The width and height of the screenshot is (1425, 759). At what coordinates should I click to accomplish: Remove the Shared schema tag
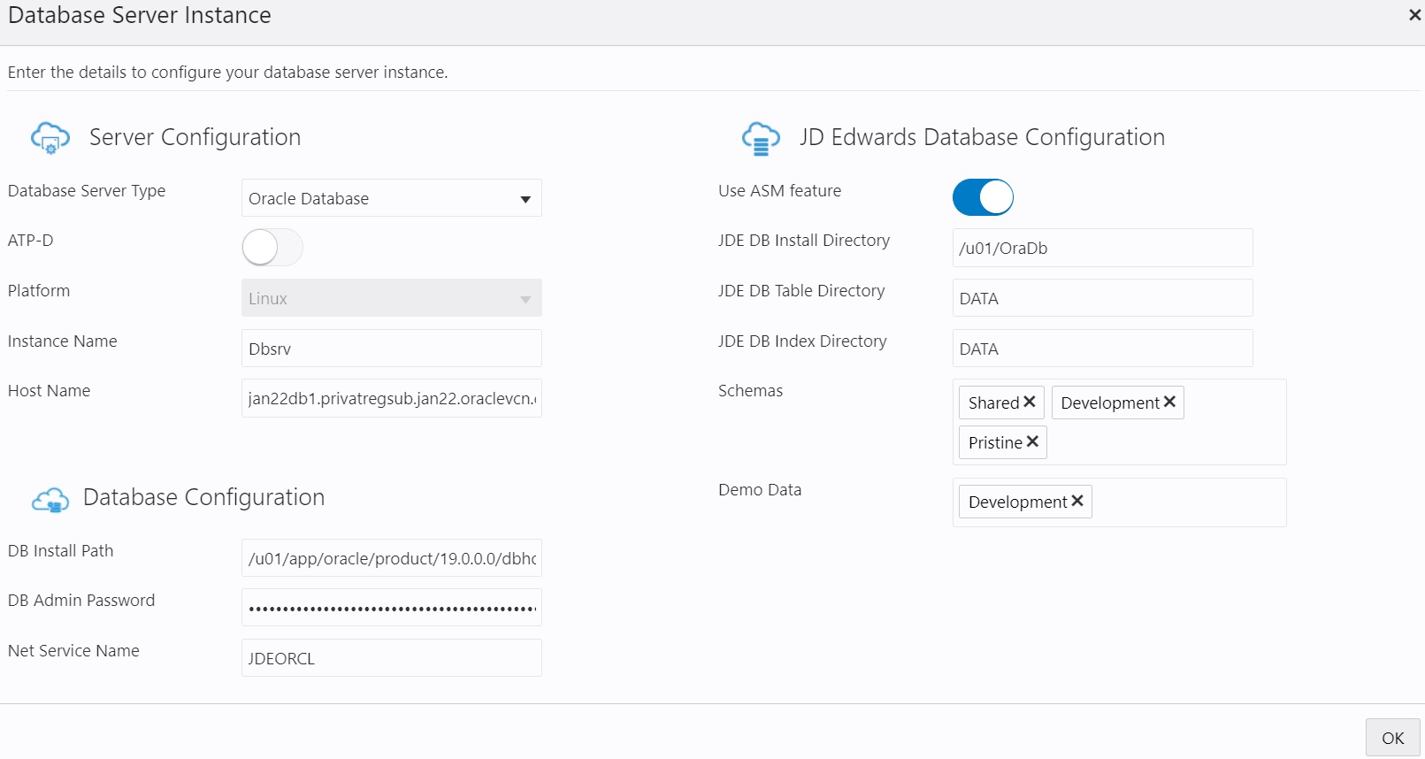click(1030, 402)
